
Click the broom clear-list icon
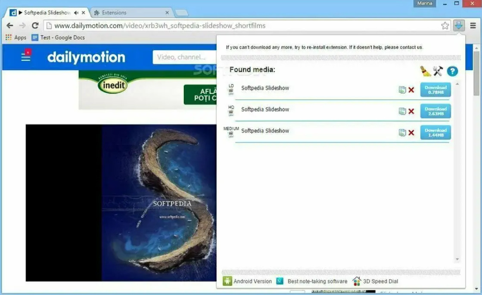click(425, 71)
